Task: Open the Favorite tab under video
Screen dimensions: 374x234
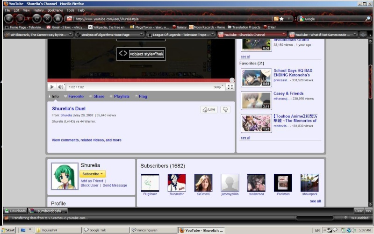Action: (x=74, y=96)
